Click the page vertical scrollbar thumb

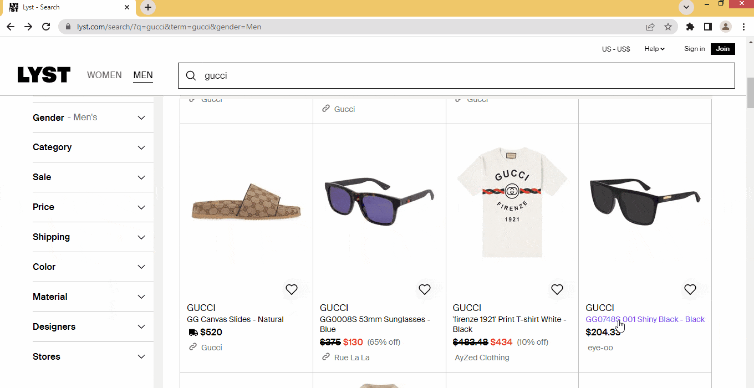[x=750, y=93]
